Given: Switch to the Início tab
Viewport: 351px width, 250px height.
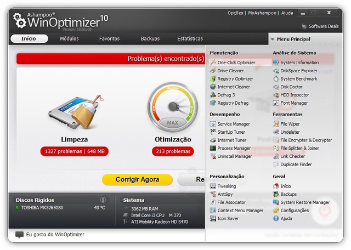Looking at the screenshot, I should point(29,38).
